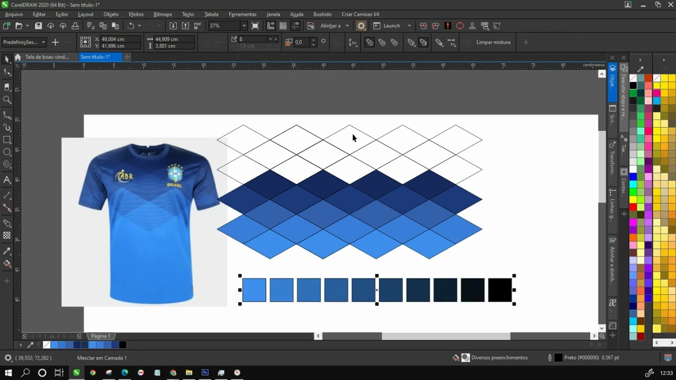Open the Transform docker tab

point(613,159)
